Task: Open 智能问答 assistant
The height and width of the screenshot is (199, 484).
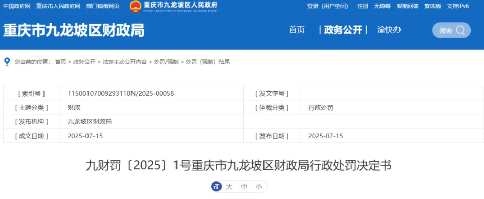Action: pyautogui.click(x=407, y=6)
